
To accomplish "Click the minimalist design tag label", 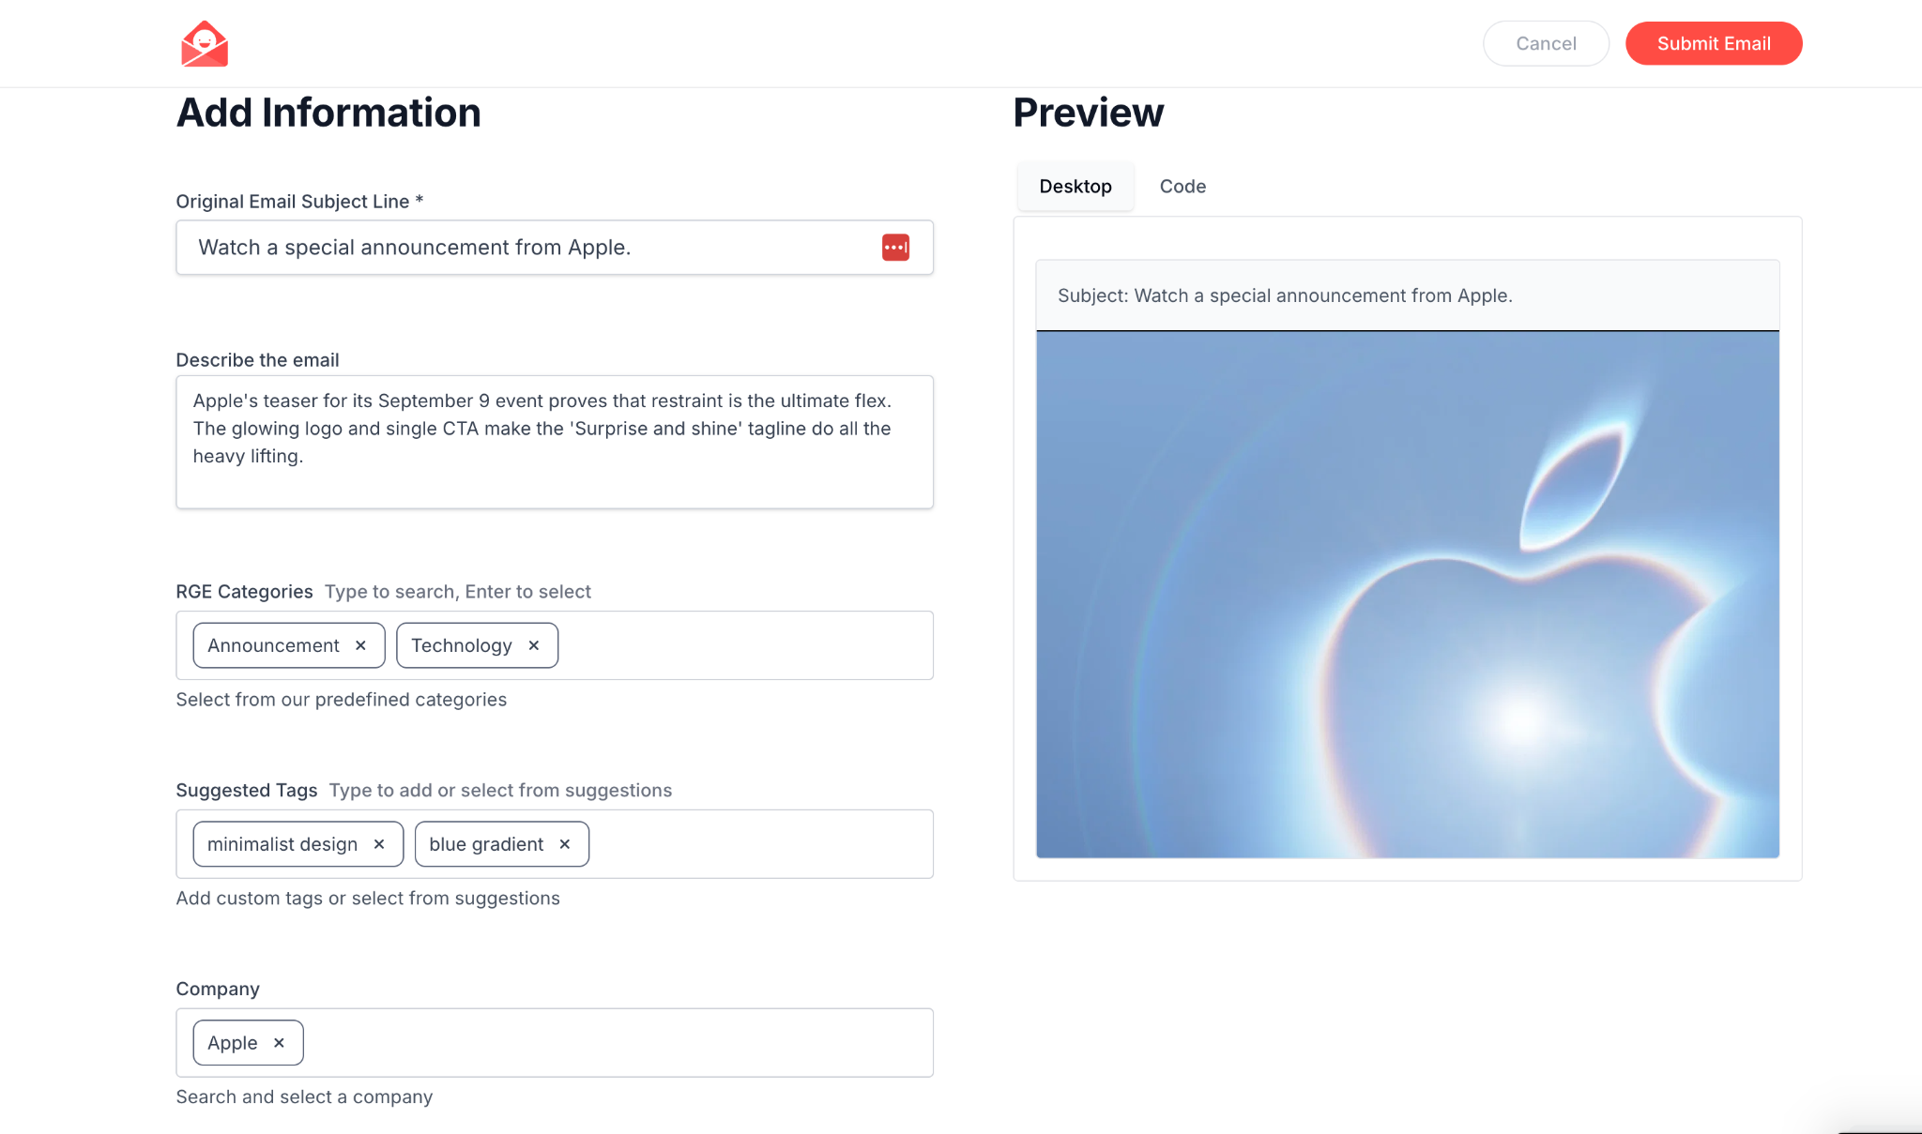I will (282, 844).
